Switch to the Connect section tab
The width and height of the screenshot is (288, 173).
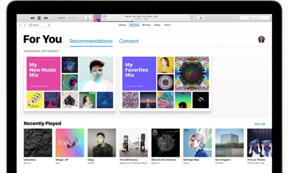(129, 41)
